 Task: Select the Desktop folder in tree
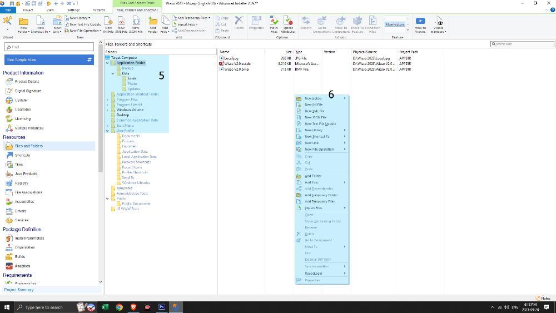pyautogui.click(x=123, y=115)
